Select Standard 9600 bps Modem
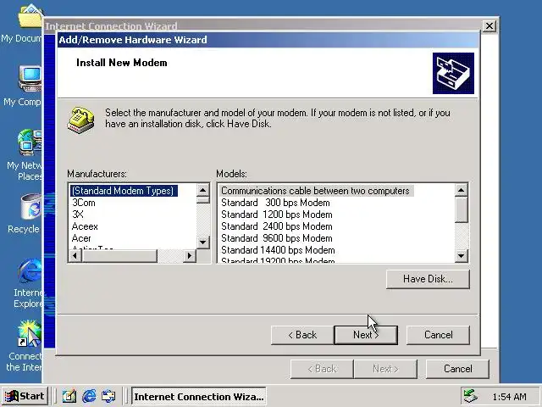Screen dimensions: 542x407 coord(277,238)
